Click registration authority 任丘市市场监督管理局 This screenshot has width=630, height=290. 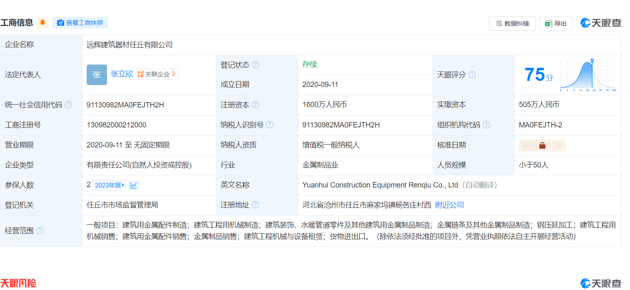click(x=122, y=205)
